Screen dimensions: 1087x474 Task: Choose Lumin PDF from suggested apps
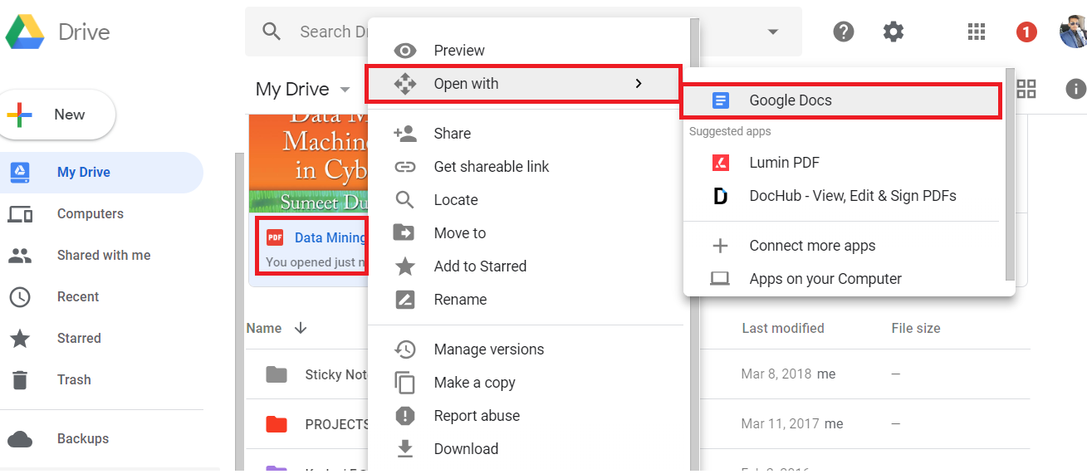[844, 163]
